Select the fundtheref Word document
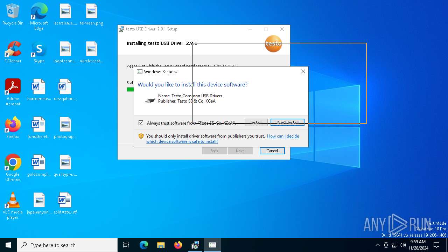The height and width of the screenshot is (252, 448). [39, 128]
